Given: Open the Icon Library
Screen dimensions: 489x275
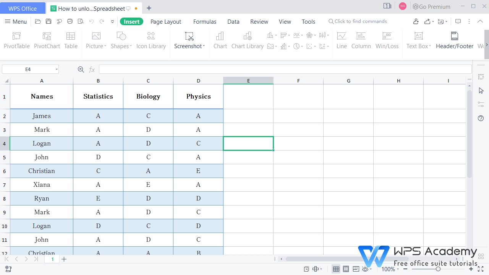Looking at the screenshot, I should [151, 40].
